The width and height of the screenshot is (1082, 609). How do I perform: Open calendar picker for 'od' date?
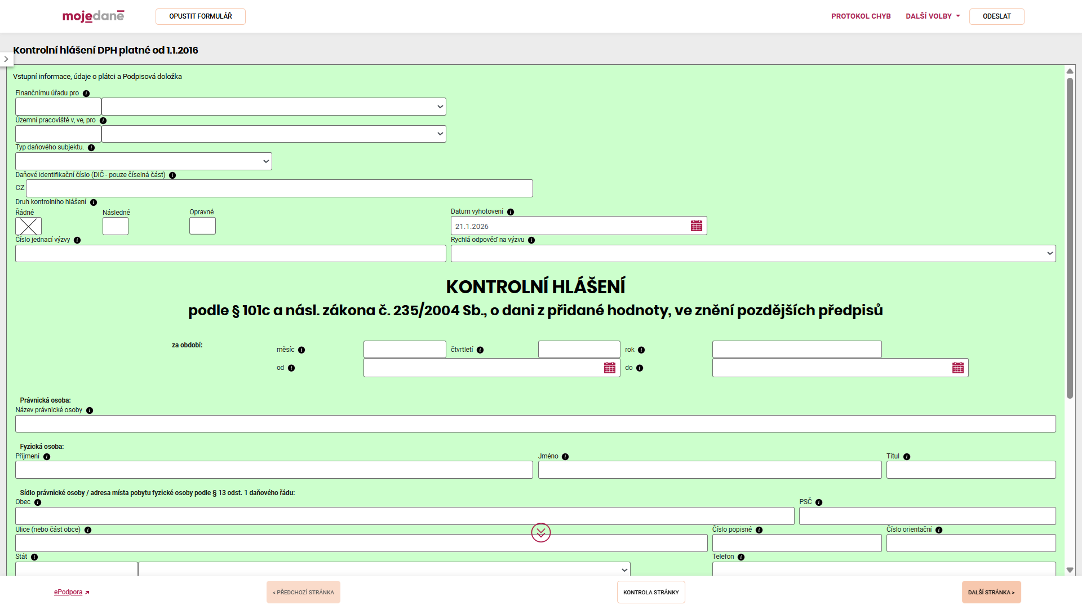tap(610, 368)
